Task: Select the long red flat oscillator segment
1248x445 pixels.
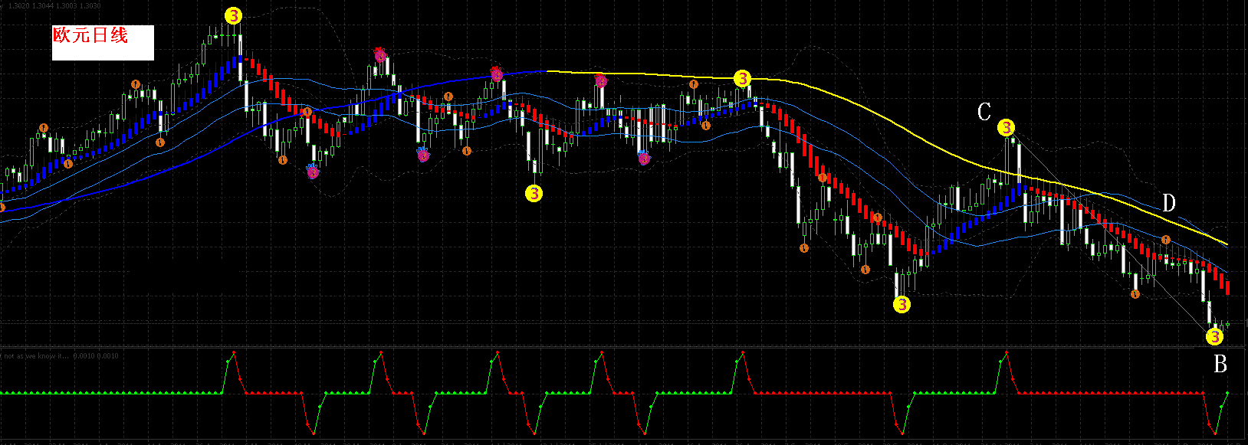Action: (824, 393)
